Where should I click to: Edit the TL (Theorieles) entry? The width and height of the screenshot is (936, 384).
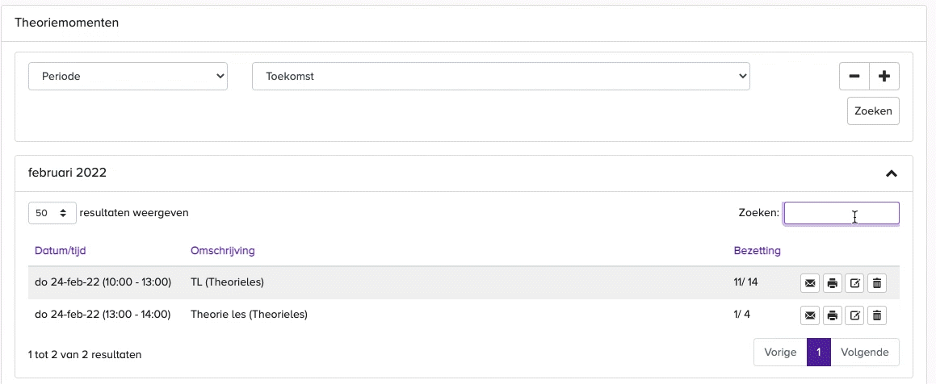(854, 283)
